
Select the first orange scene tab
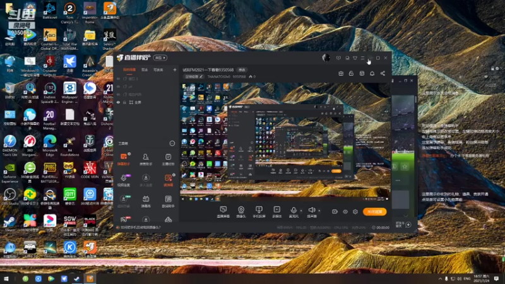[129, 69]
